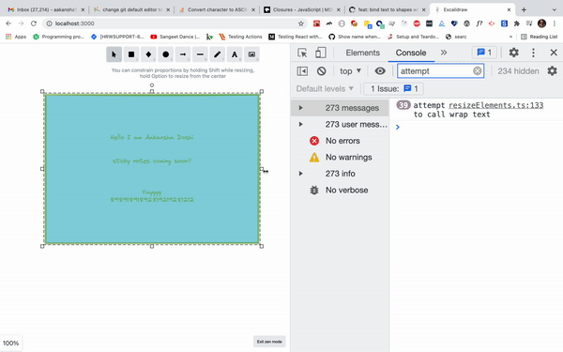Clear the 'attempt' filter text

(x=477, y=71)
